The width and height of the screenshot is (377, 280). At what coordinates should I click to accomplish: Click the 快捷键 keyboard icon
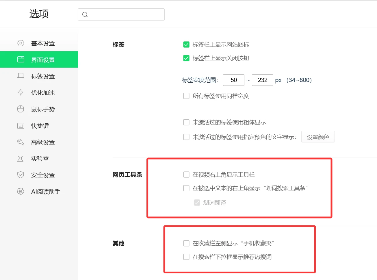coord(21,126)
